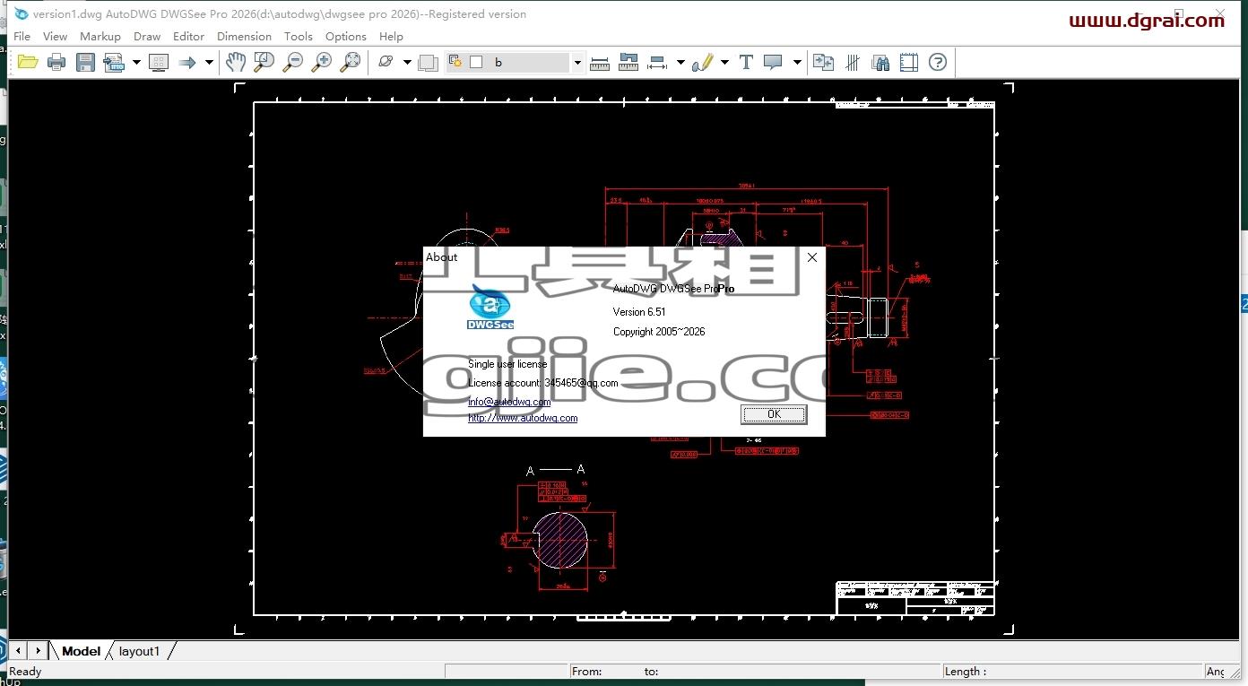This screenshot has height=686, width=1248.
Task: Switch to the Model tab
Action: [81, 651]
